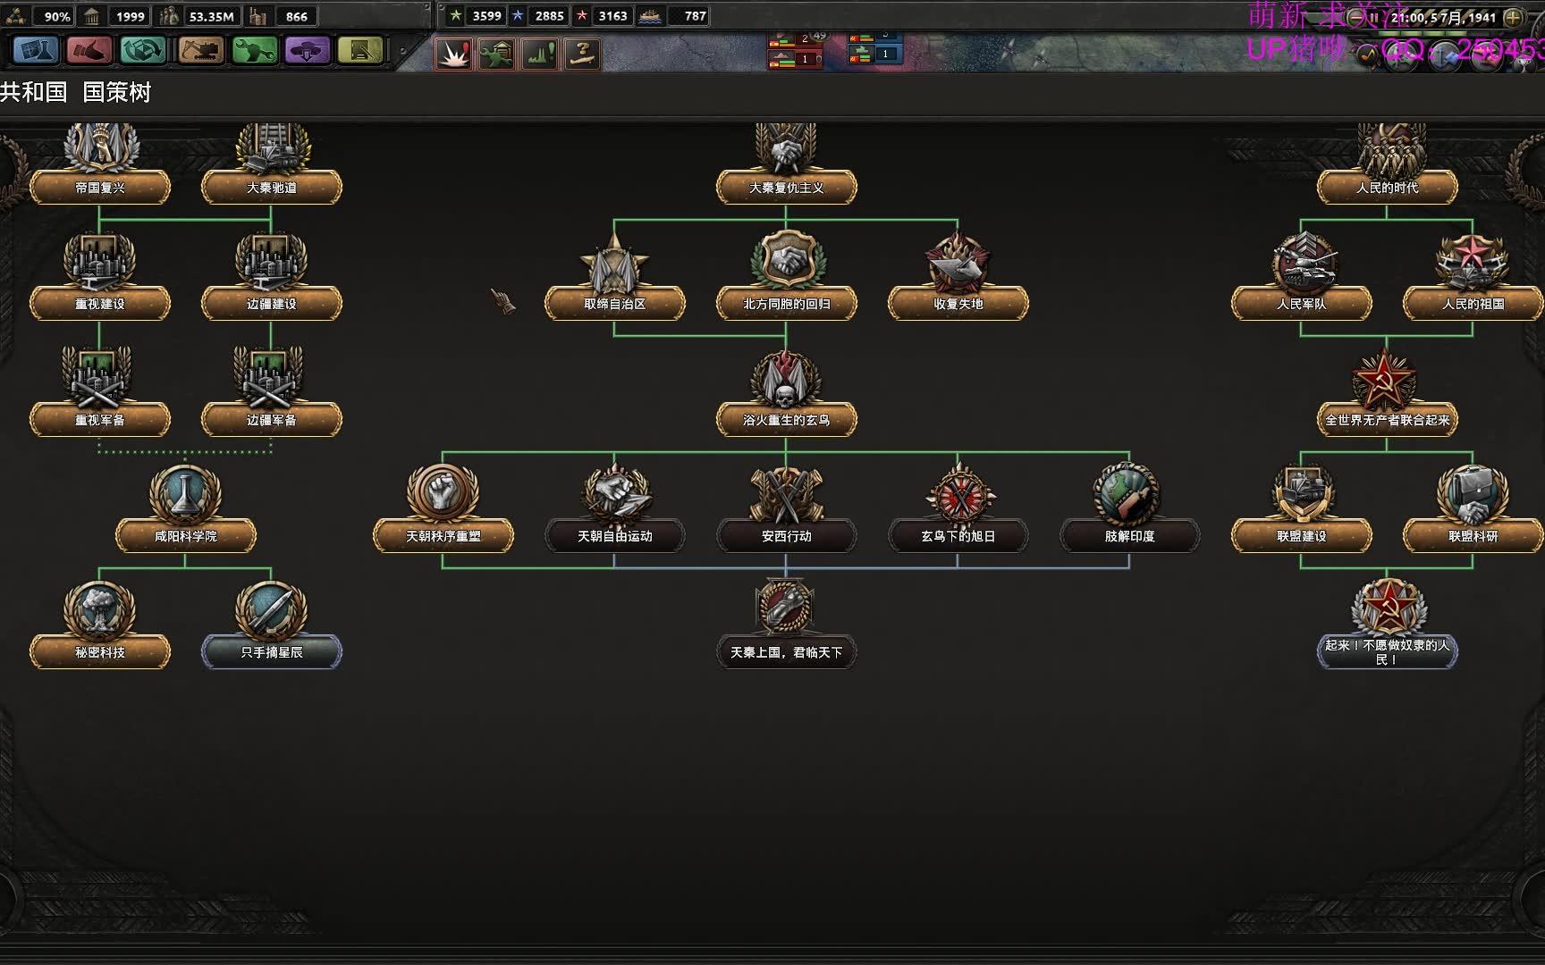Select the 联盟科研 briefcase focus
1545x965 pixels.
point(1473,535)
